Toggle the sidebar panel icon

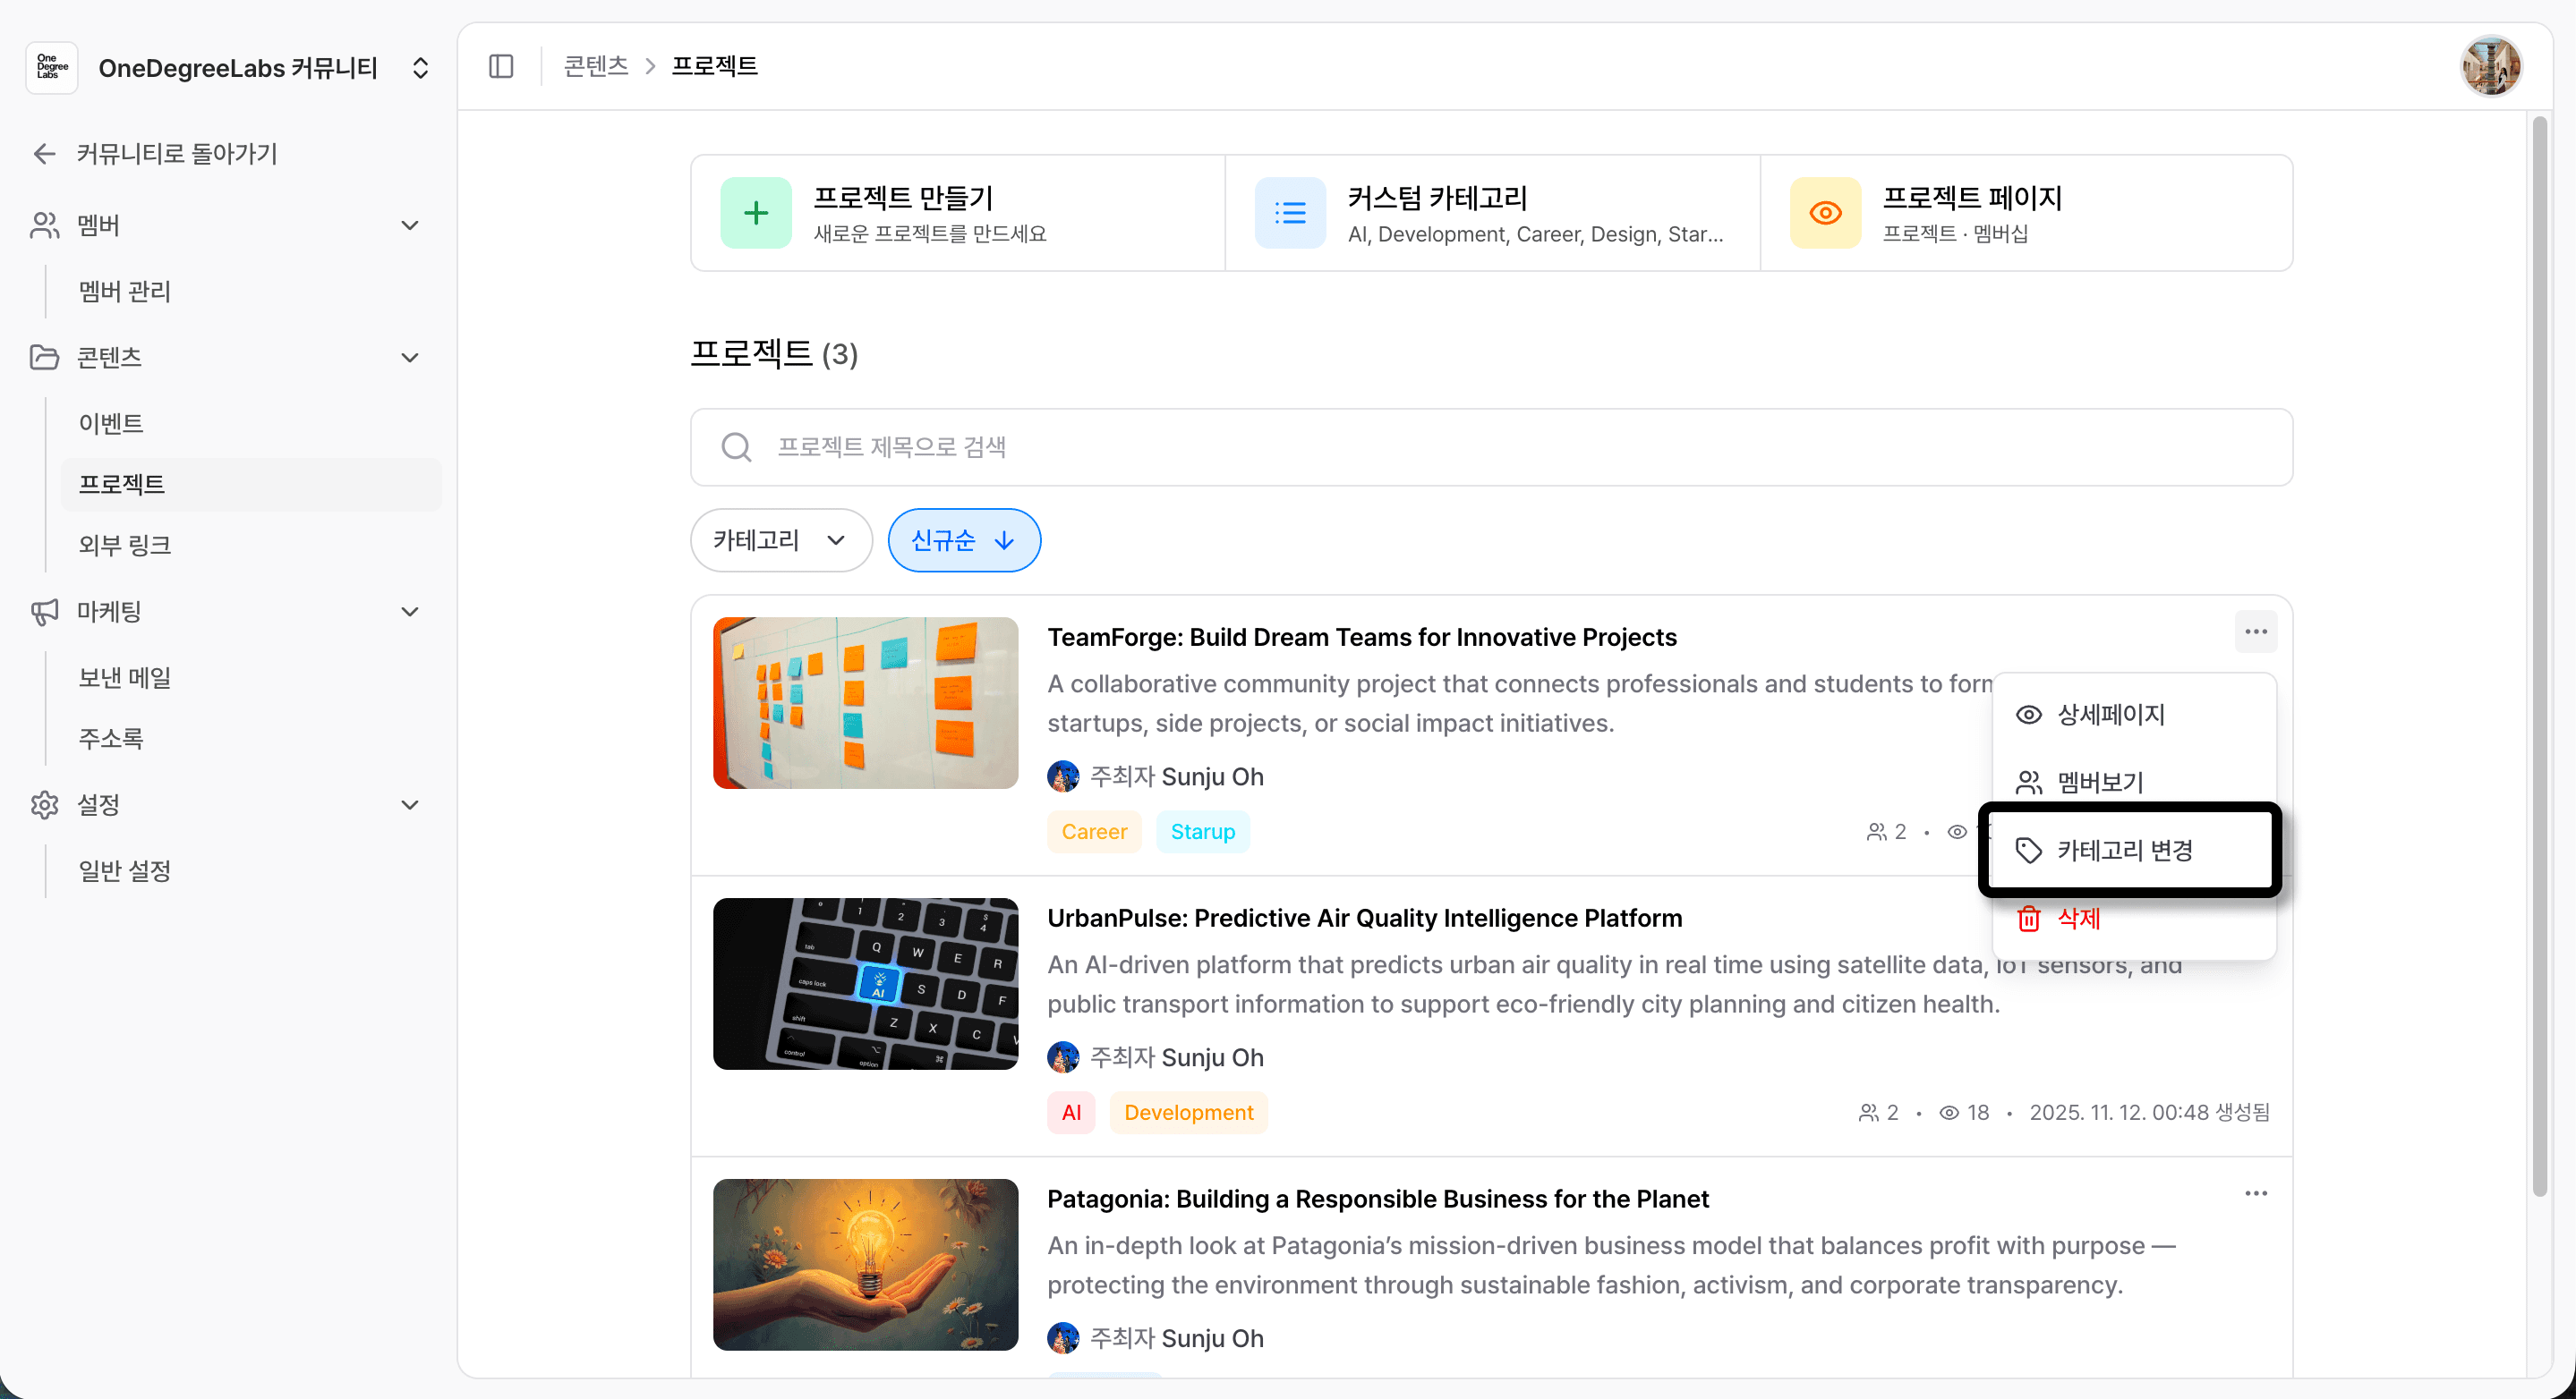point(501,66)
